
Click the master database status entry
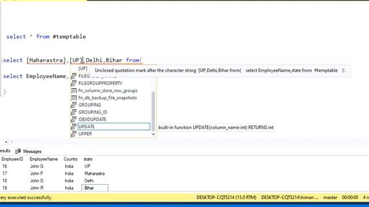330,197
